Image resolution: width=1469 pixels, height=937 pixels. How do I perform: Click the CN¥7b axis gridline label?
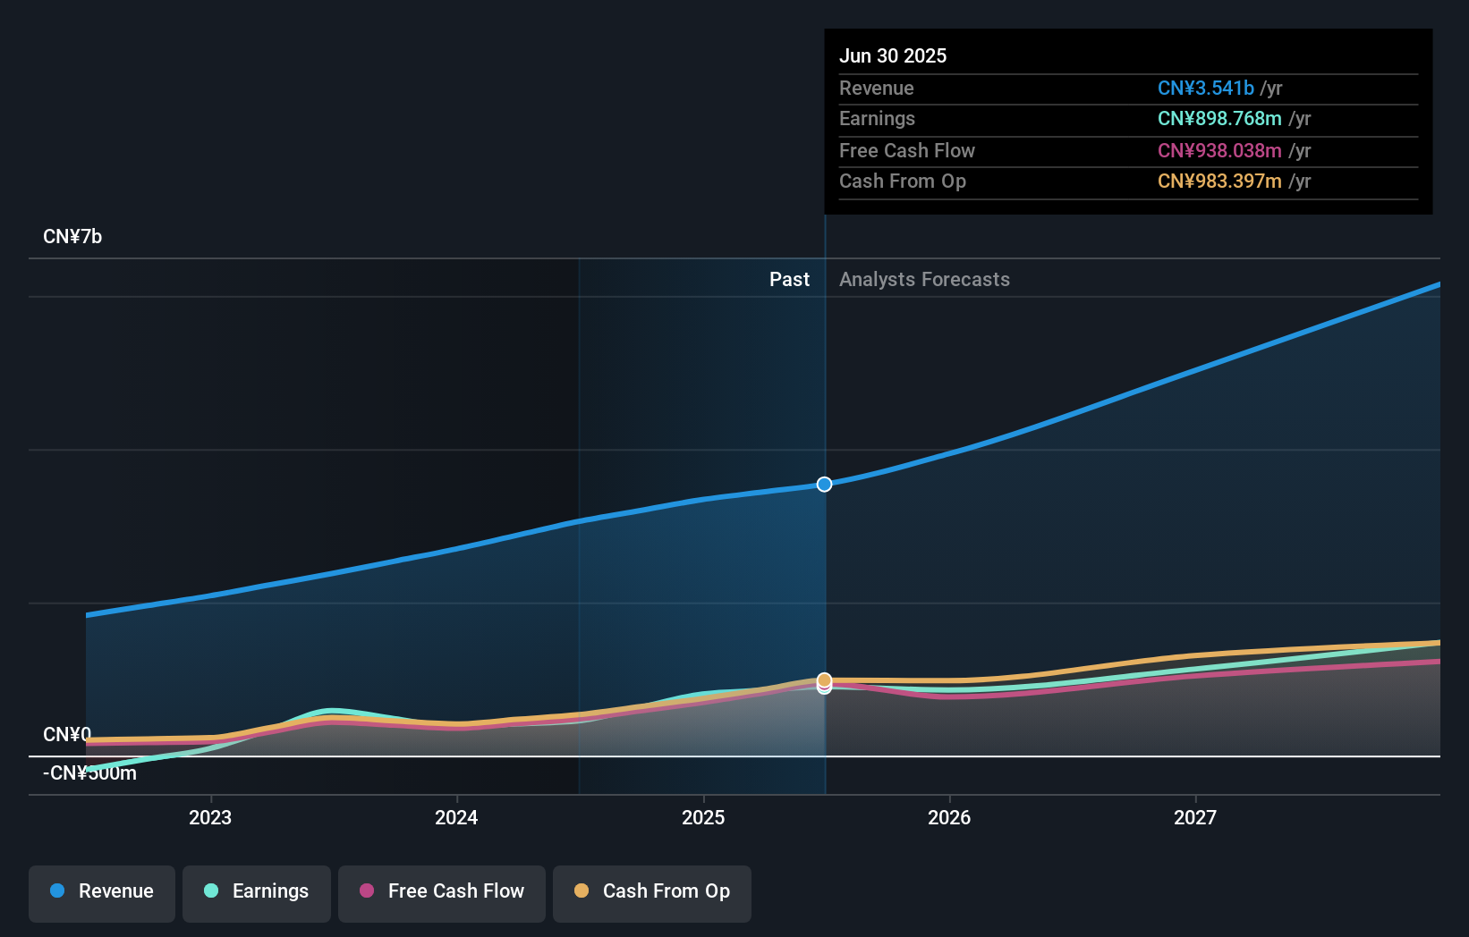point(73,236)
